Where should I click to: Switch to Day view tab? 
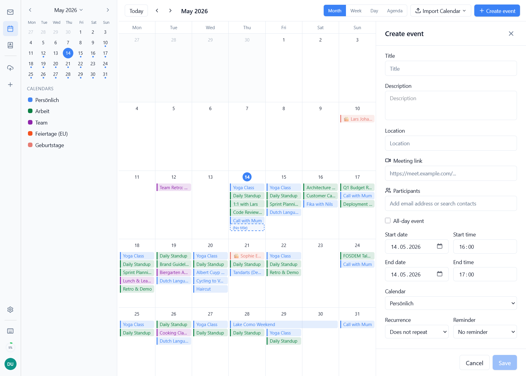click(x=374, y=11)
